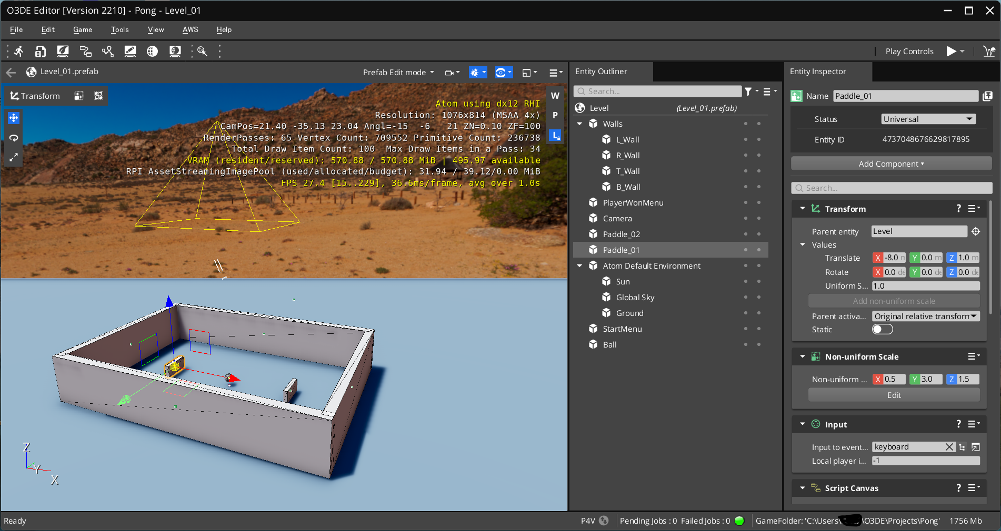
Task: Select the Translate gizmo in the viewport toolbar
Action: pos(13,118)
